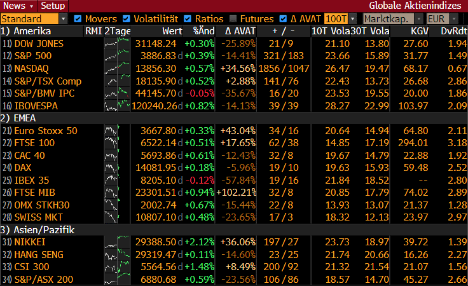The width and height of the screenshot is (468, 286).
Task: Click the NASDAQ change +0.57%
Action: pyautogui.click(x=200, y=68)
